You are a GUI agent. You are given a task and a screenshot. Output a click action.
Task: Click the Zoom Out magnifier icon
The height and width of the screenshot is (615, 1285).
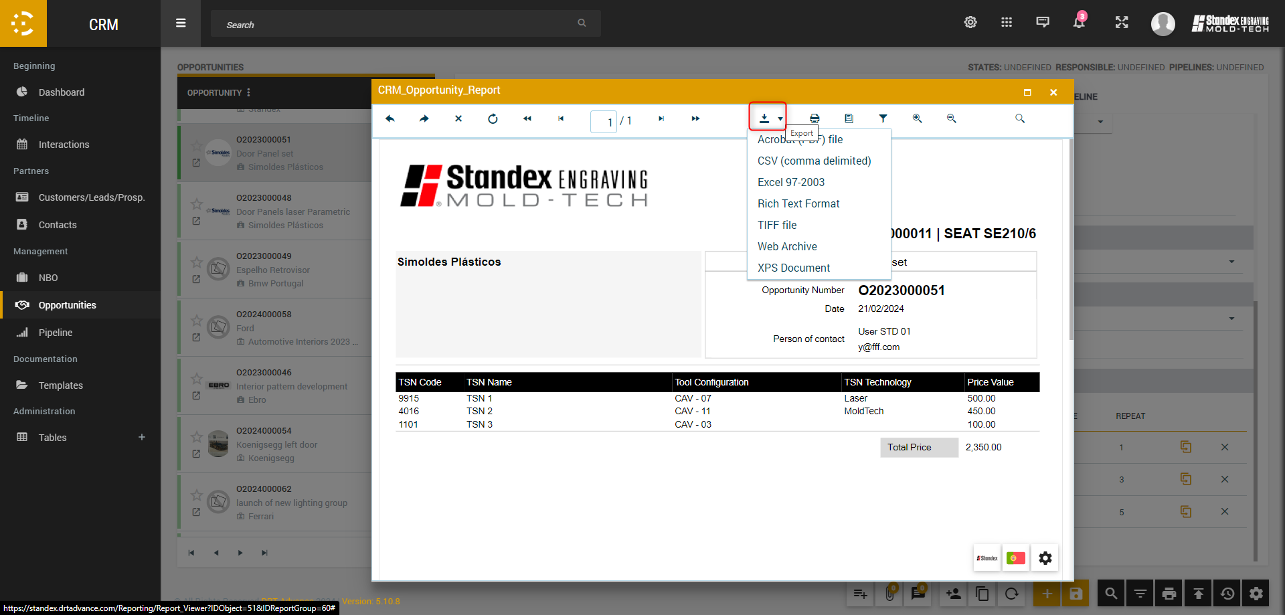tap(951, 118)
